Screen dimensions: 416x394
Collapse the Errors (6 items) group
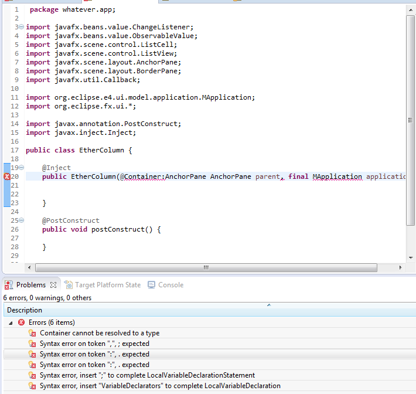tap(11, 323)
